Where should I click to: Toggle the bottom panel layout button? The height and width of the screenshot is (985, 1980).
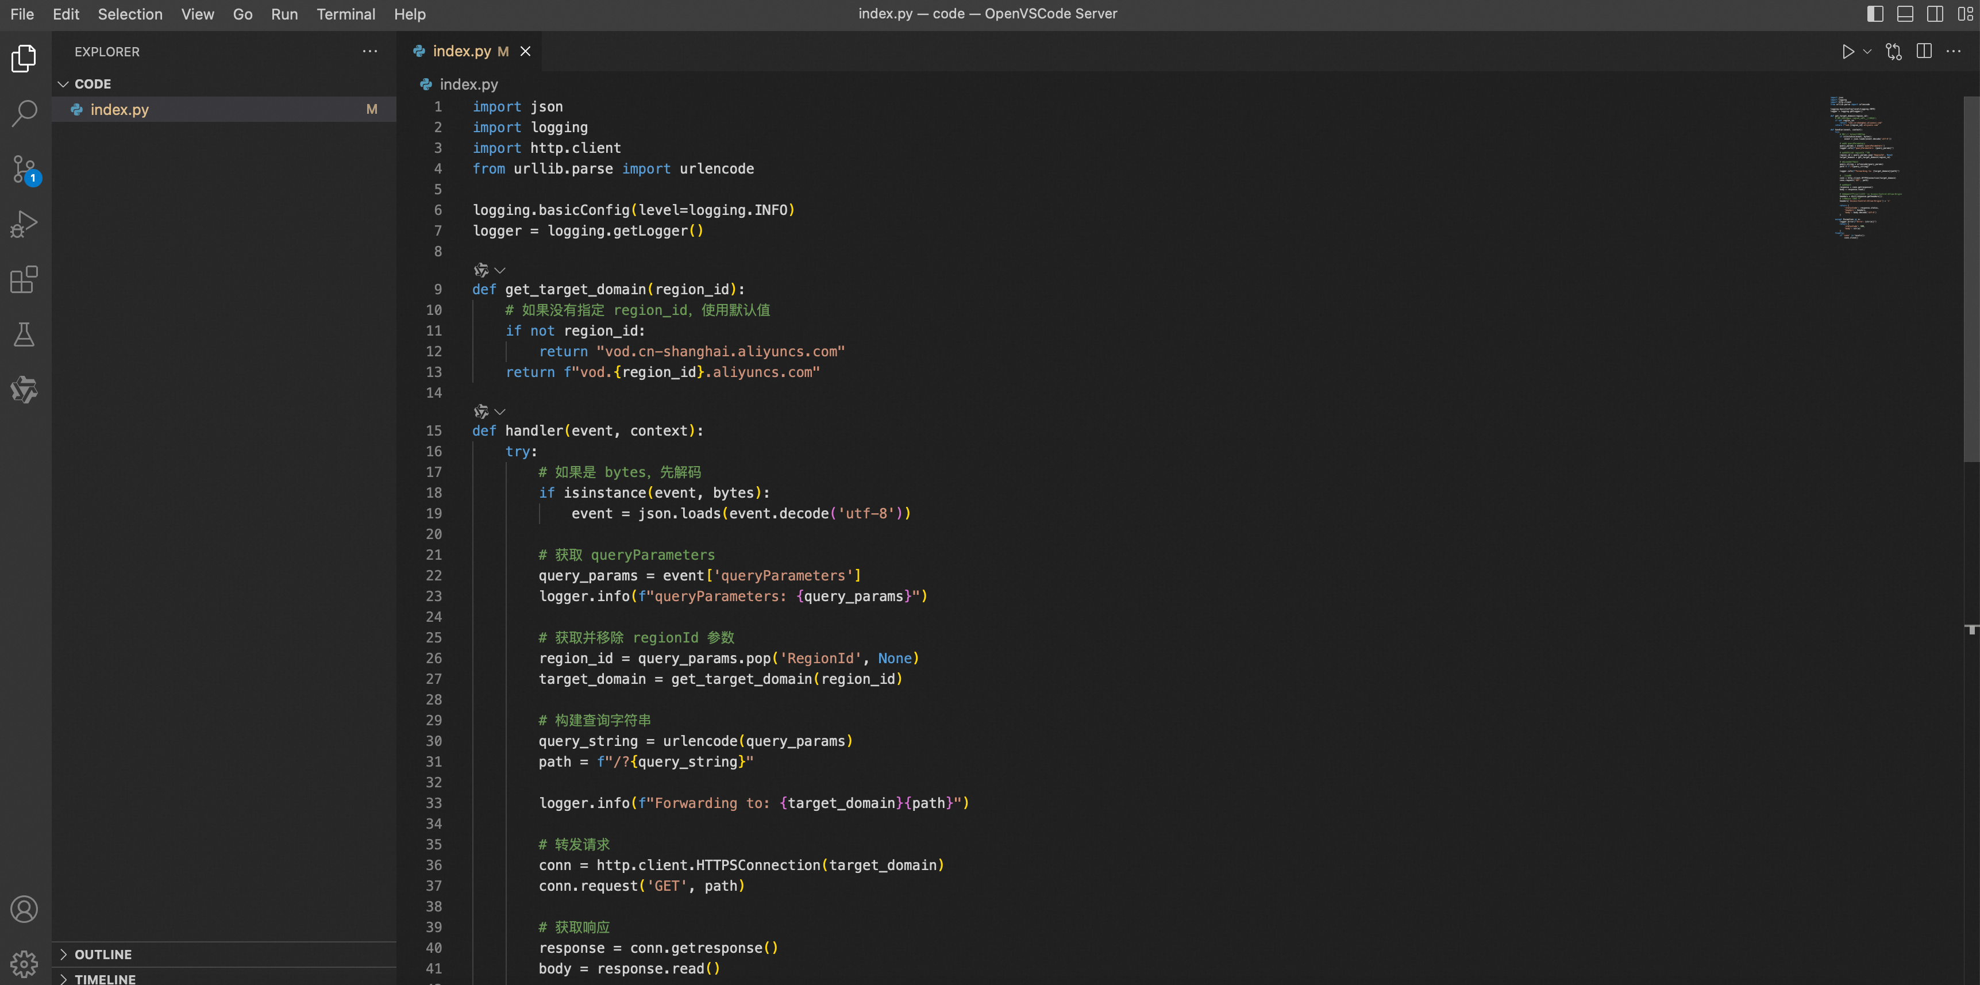(x=1905, y=14)
